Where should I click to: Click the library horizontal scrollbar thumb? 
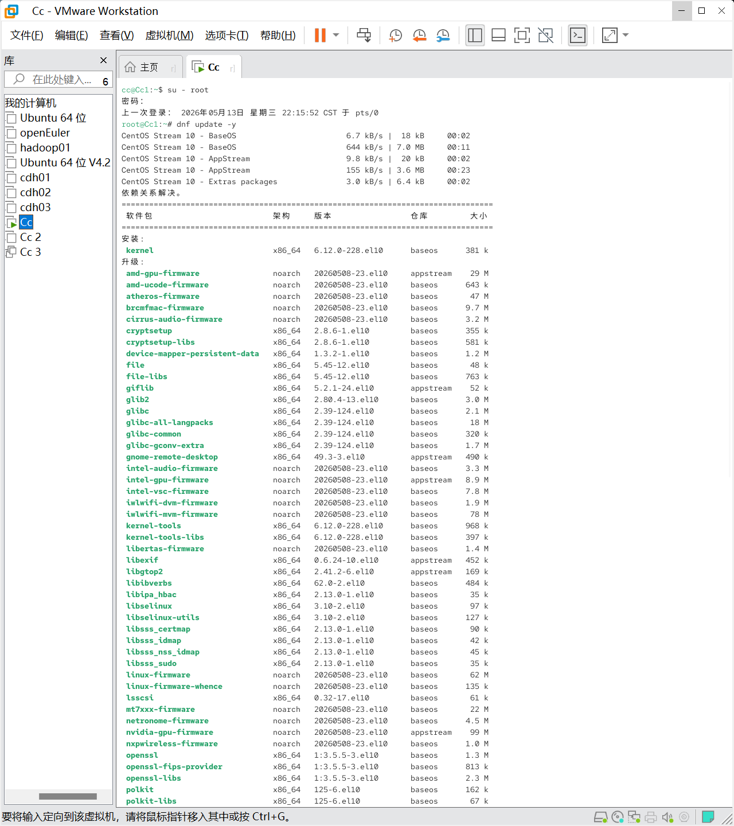pos(68,796)
